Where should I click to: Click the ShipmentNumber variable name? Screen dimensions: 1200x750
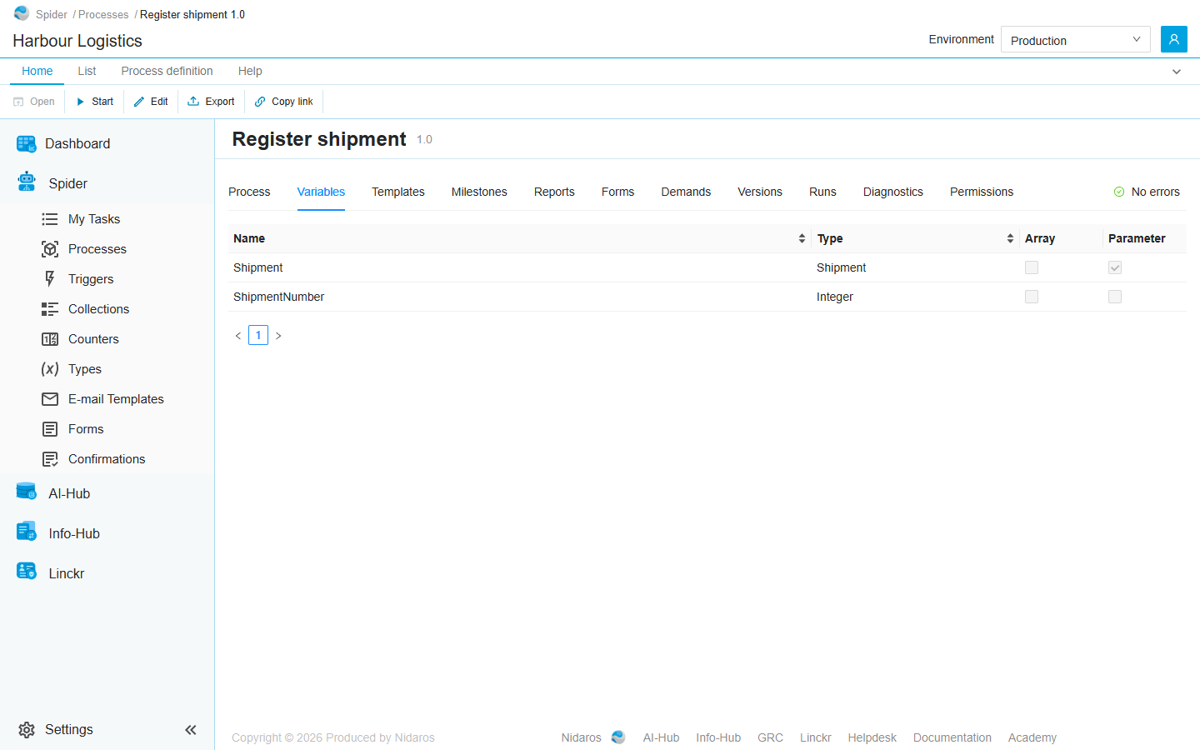click(x=279, y=297)
